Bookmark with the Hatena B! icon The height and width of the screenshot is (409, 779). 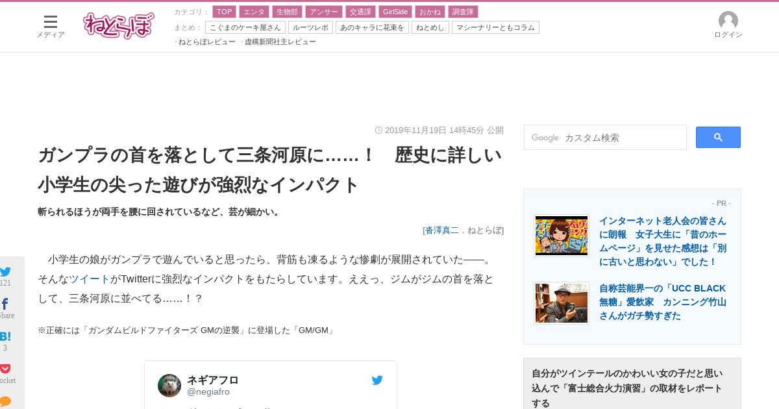pos(5,336)
